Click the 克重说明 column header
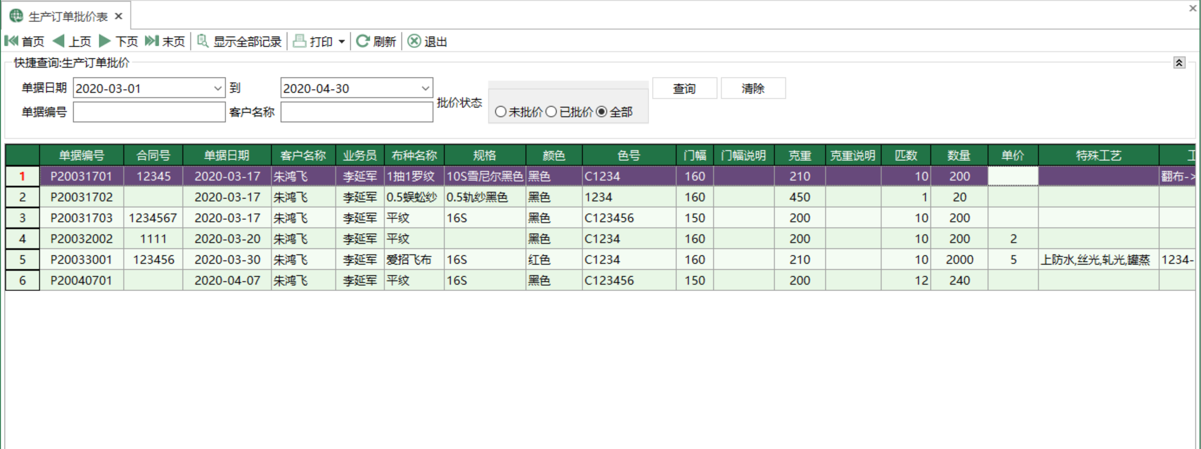This screenshot has width=1201, height=449. point(854,155)
